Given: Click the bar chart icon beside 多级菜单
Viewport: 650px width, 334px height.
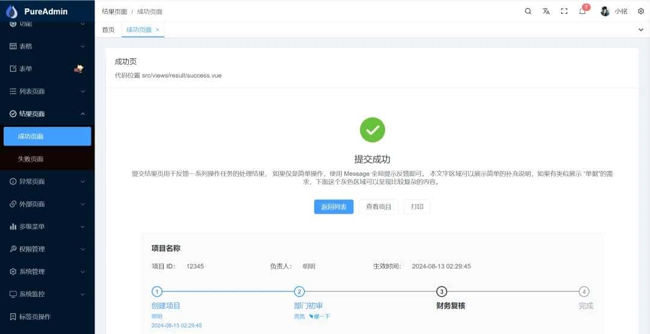Looking at the screenshot, I should tap(13, 227).
